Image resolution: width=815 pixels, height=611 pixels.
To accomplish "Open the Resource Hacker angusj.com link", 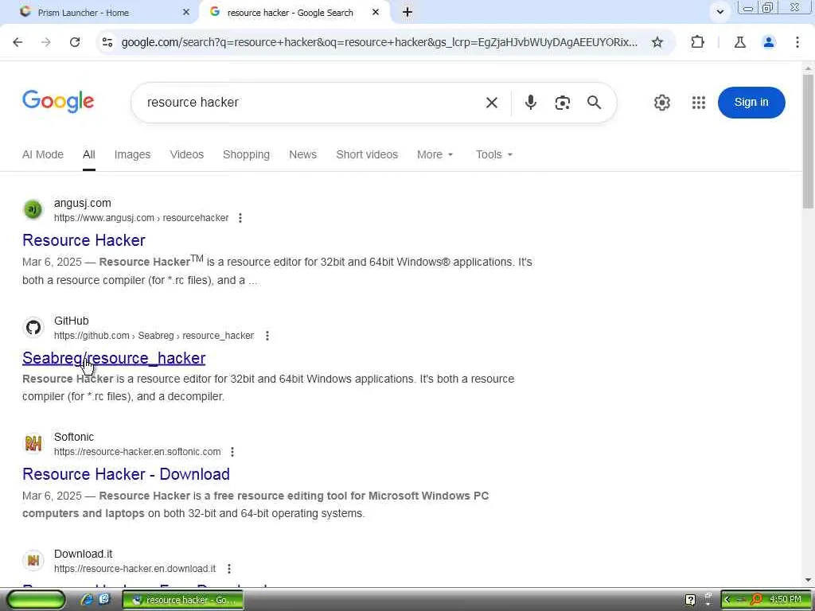I will [x=84, y=240].
